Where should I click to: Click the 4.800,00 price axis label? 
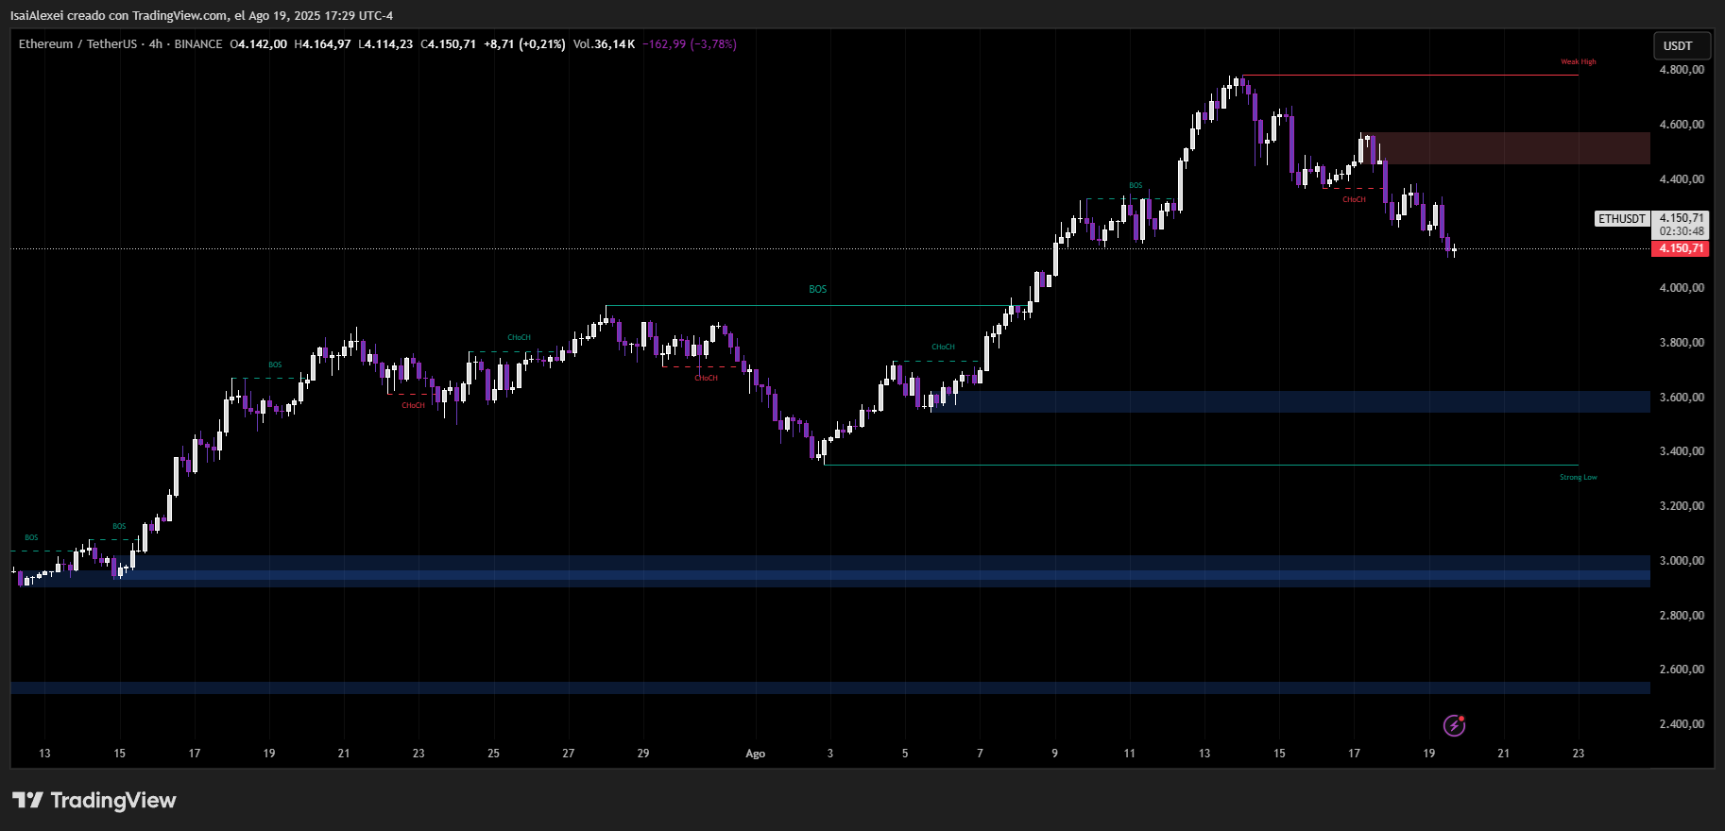pos(1682,70)
